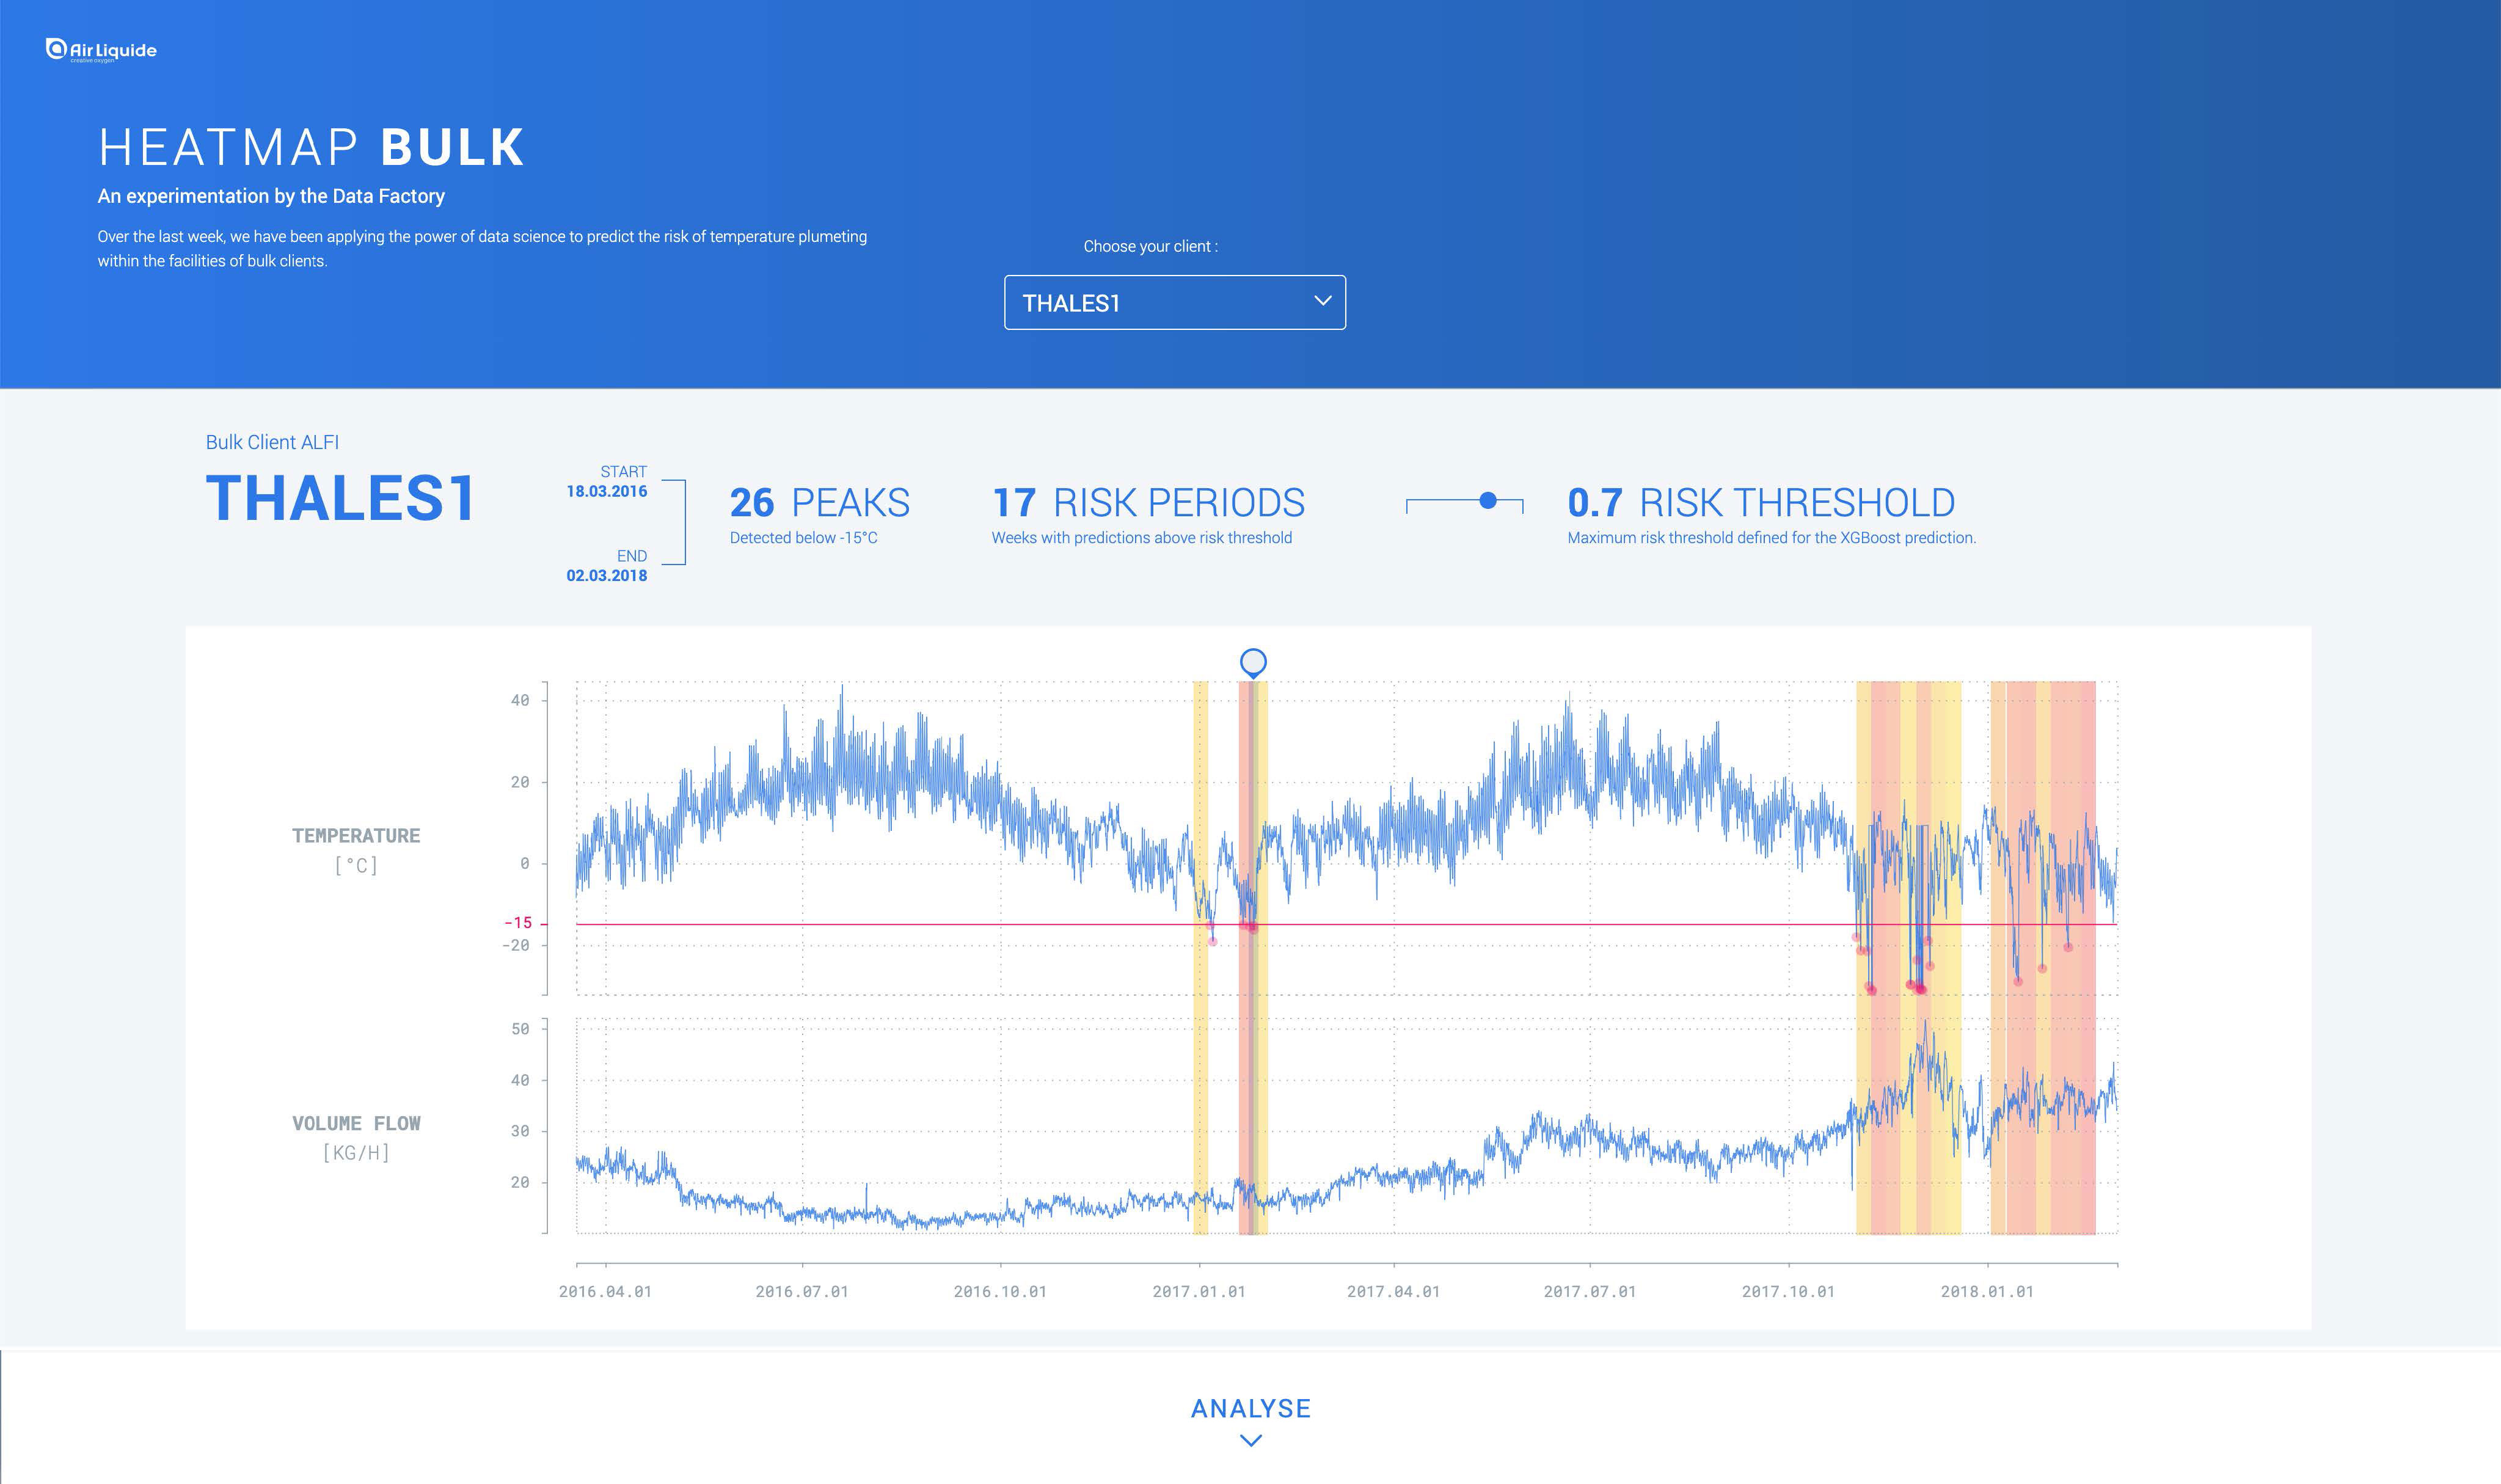Open the THALES1 client dropdown
Viewport: 2501px width, 1484px height.
tap(1175, 302)
